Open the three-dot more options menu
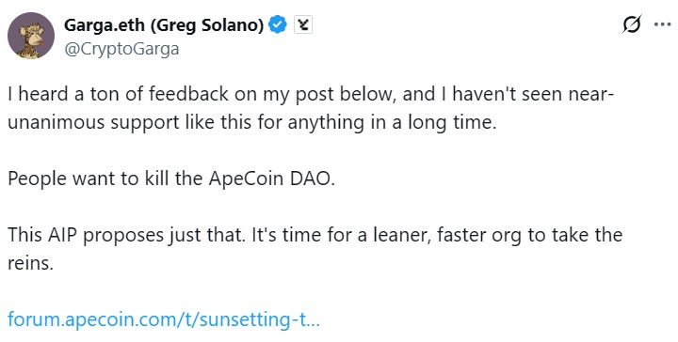 pos(662,24)
